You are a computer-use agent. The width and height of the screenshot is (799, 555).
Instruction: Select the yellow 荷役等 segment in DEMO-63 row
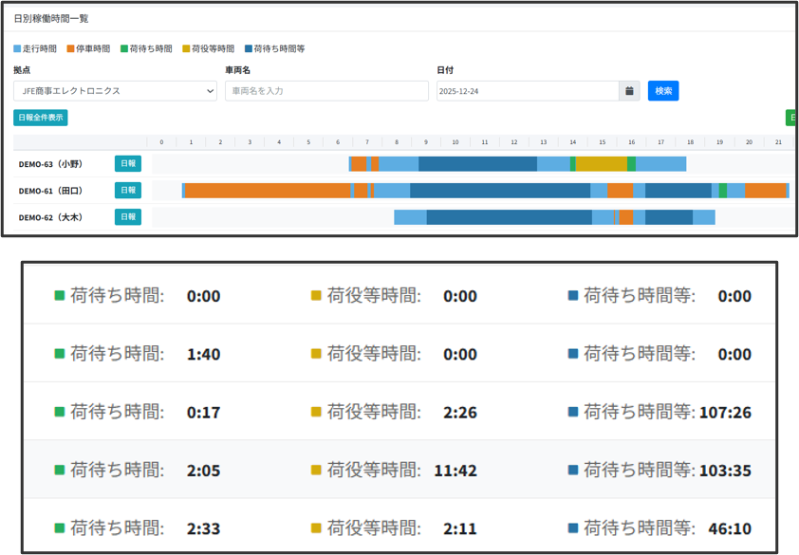pos(602,164)
